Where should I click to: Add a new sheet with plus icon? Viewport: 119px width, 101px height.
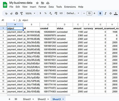click(x=9, y=99)
